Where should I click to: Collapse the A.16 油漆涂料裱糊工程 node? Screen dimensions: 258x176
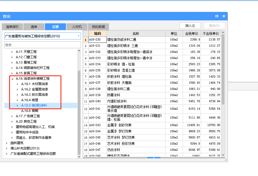[x=12, y=79]
